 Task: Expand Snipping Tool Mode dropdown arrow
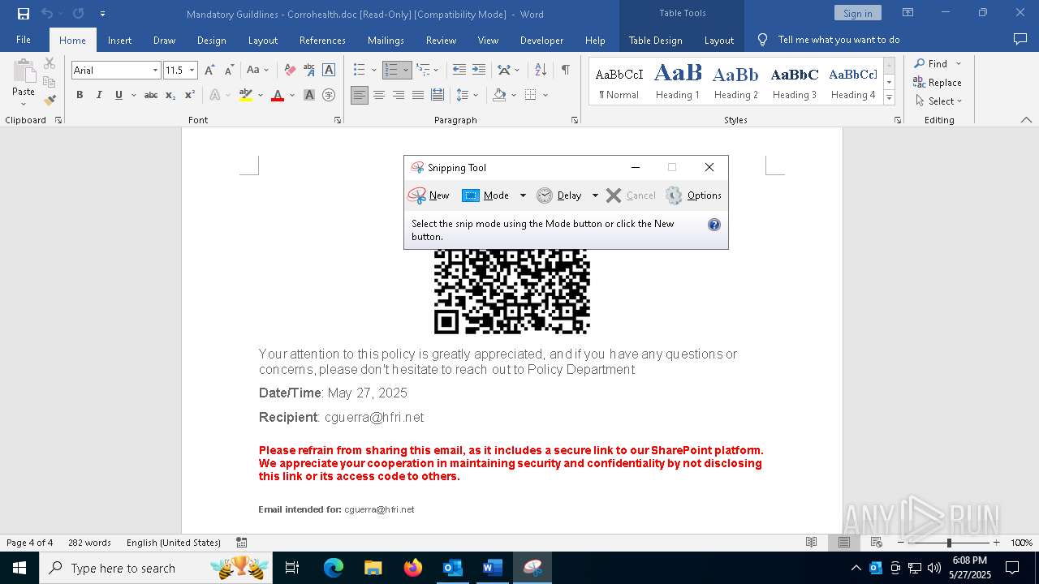pyautogui.click(x=523, y=195)
